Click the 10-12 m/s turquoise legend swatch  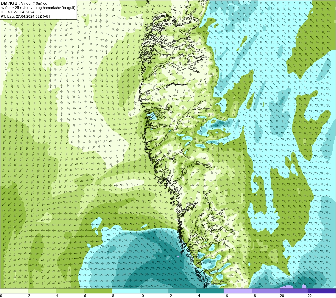tap(154, 291)
